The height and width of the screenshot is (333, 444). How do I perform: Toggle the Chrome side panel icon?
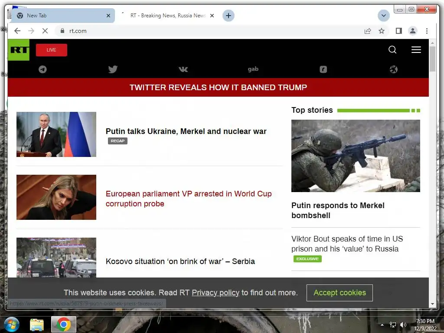[x=399, y=31]
